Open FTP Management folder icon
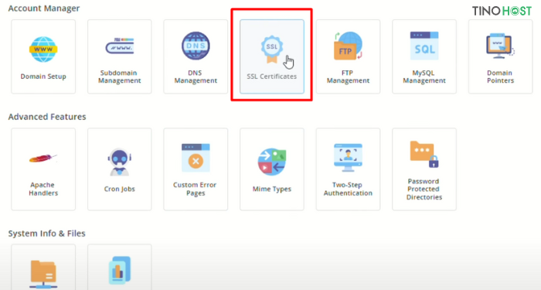This screenshot has width=541, height=290. (348, 46)
